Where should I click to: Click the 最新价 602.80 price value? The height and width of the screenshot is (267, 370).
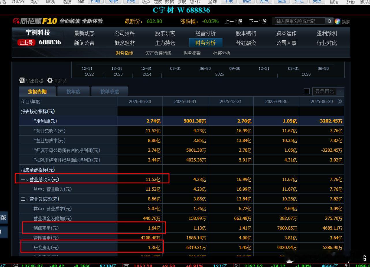[x=154, y=21]
